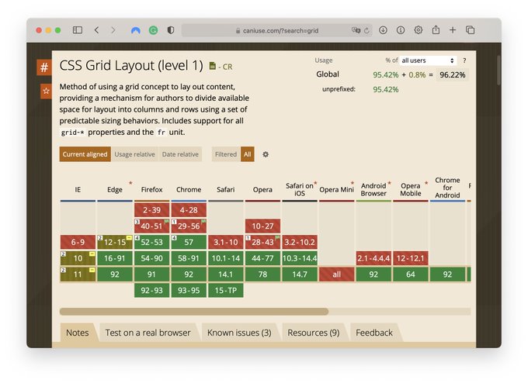Viewport: 528px width, 383px height.
Task: Show downloads in Safari toolbar
Action: [x=383, y=30]
